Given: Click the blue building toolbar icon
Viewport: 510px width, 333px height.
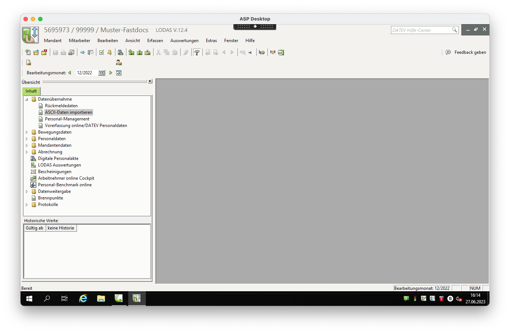Looking at the screenshot, I should click(121, 52).
